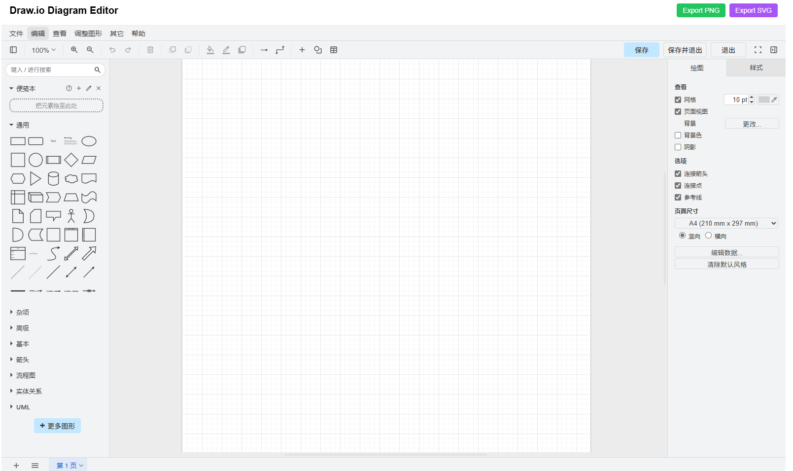Click the grid color swatch
Screen dimensions: 793x471
[765, 100]
